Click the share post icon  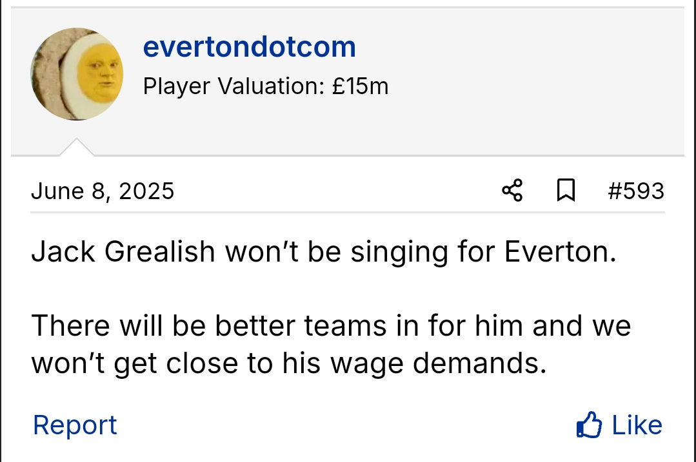tap(512, 191)
